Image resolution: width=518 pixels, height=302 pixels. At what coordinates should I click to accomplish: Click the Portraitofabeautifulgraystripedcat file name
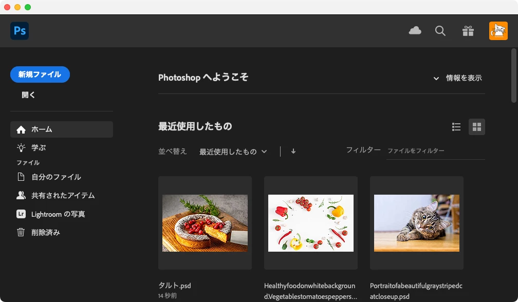click(x=416, y=291)
